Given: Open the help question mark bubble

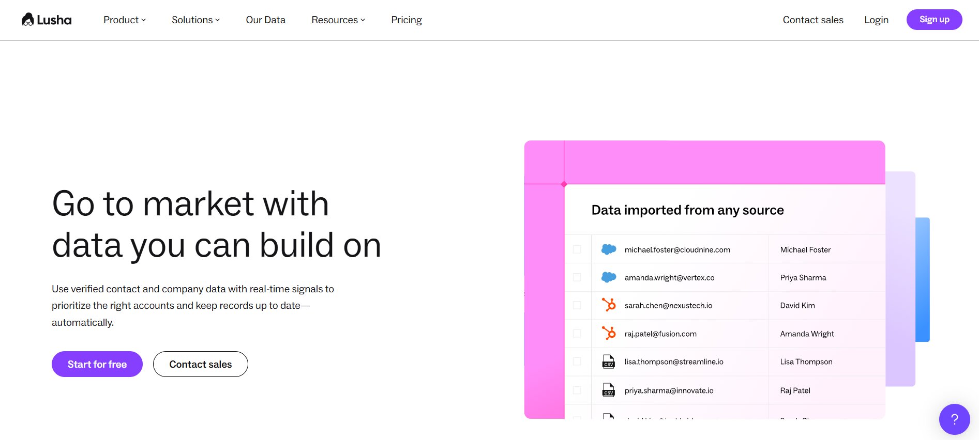Looking at the screenshot, I should click(954, 419).
